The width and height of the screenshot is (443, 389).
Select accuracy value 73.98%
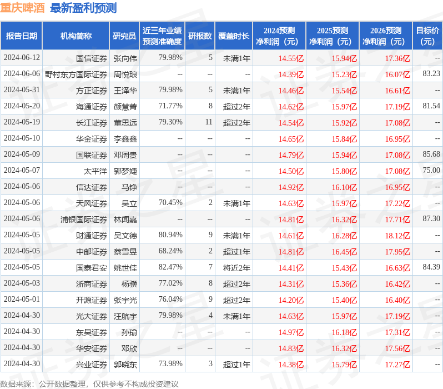coord(170,364)
